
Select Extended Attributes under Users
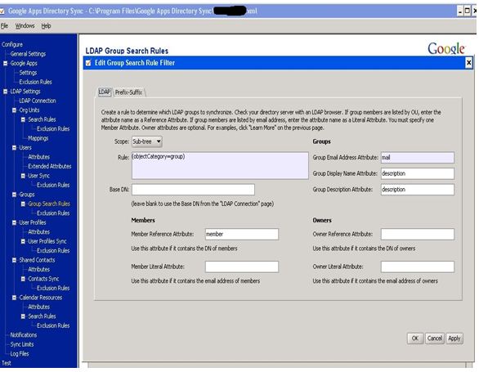pos(50,166)
